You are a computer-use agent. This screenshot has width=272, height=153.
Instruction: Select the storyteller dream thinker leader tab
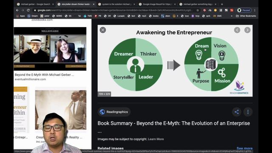pos(76,4)
